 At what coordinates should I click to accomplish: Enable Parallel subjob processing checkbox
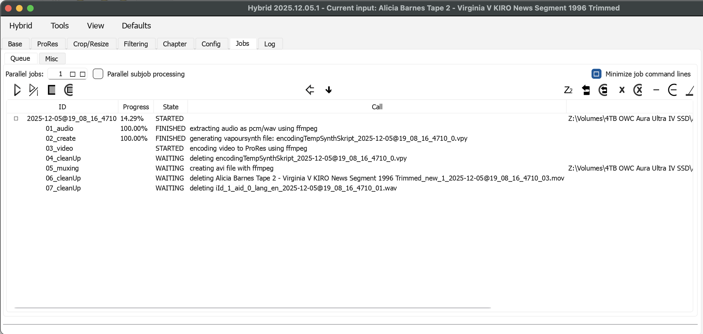point(98,74)
